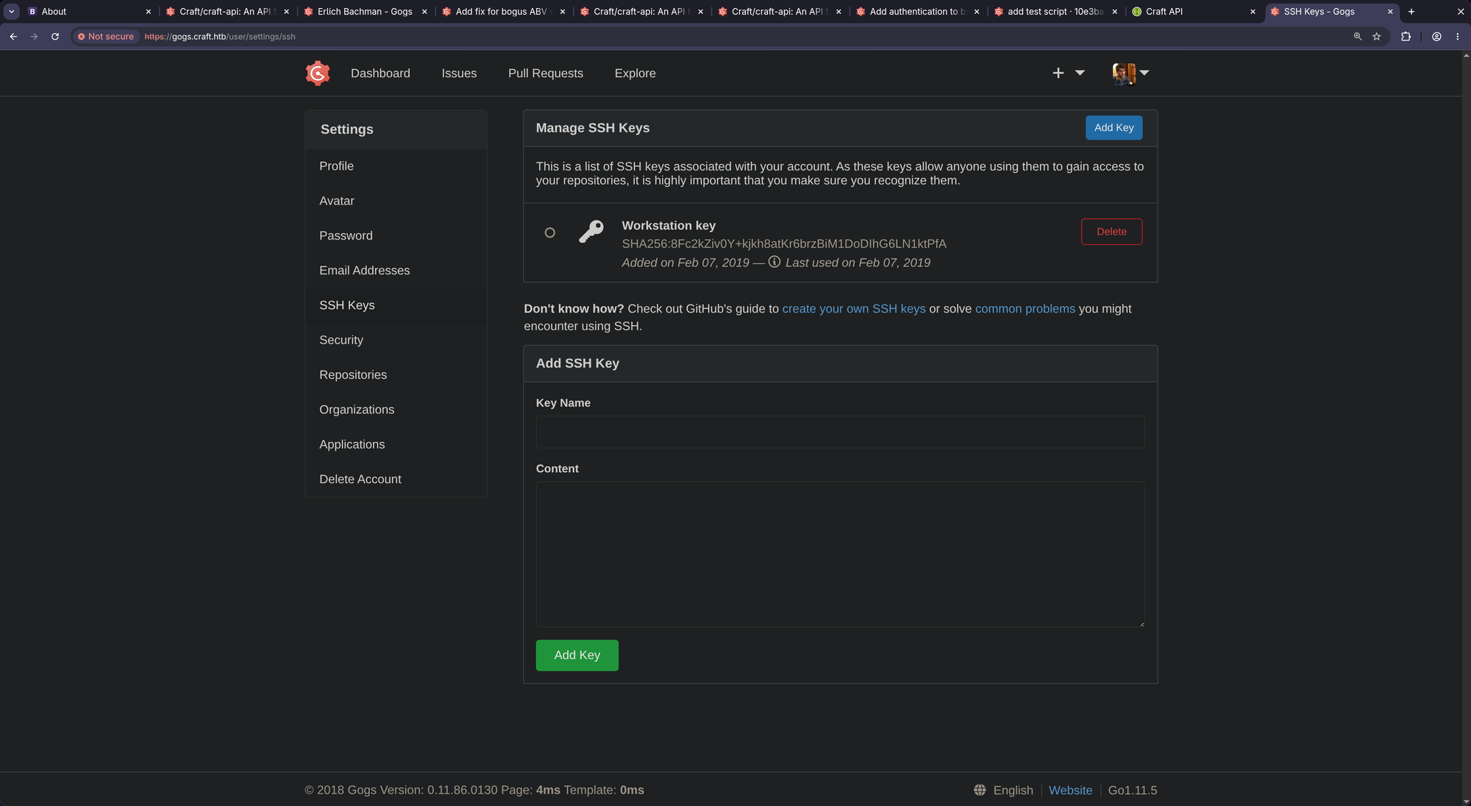Switch to the Erlich Bachman - Gogs tab

point(365,11)
